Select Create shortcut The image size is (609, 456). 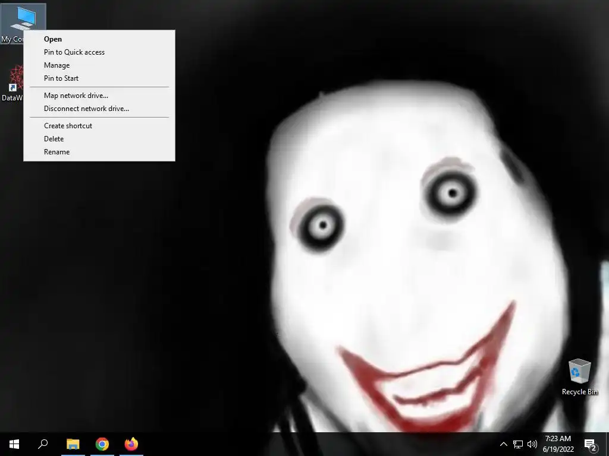pyautogui.click(x=99, y=126)
